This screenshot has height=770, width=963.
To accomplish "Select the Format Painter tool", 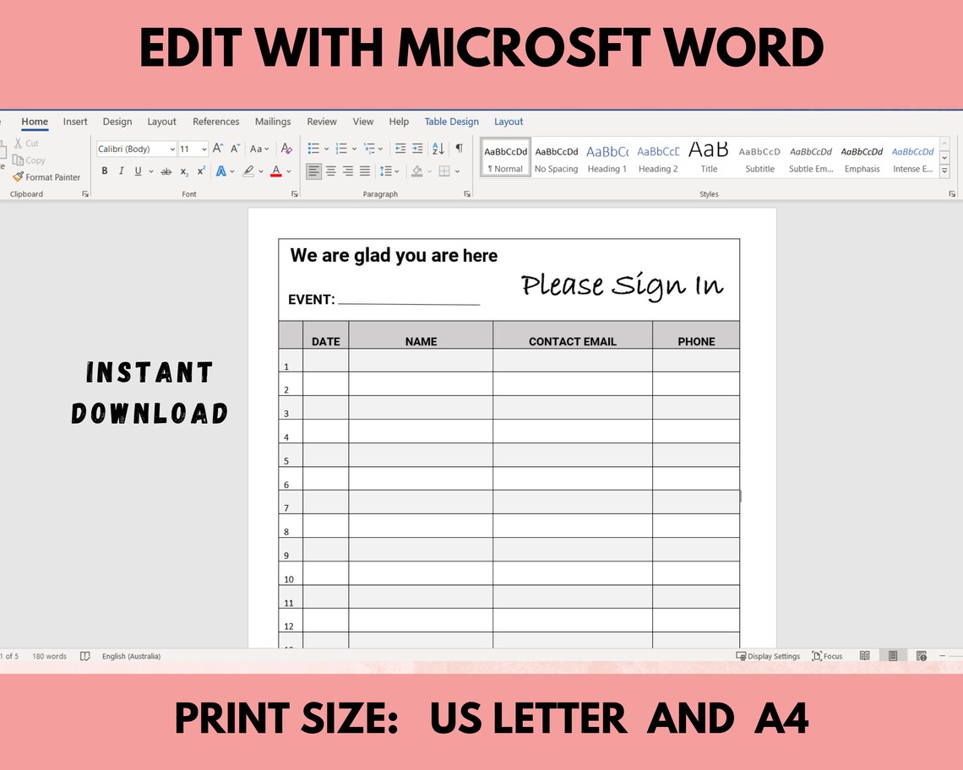I will (x=46, y=177).
